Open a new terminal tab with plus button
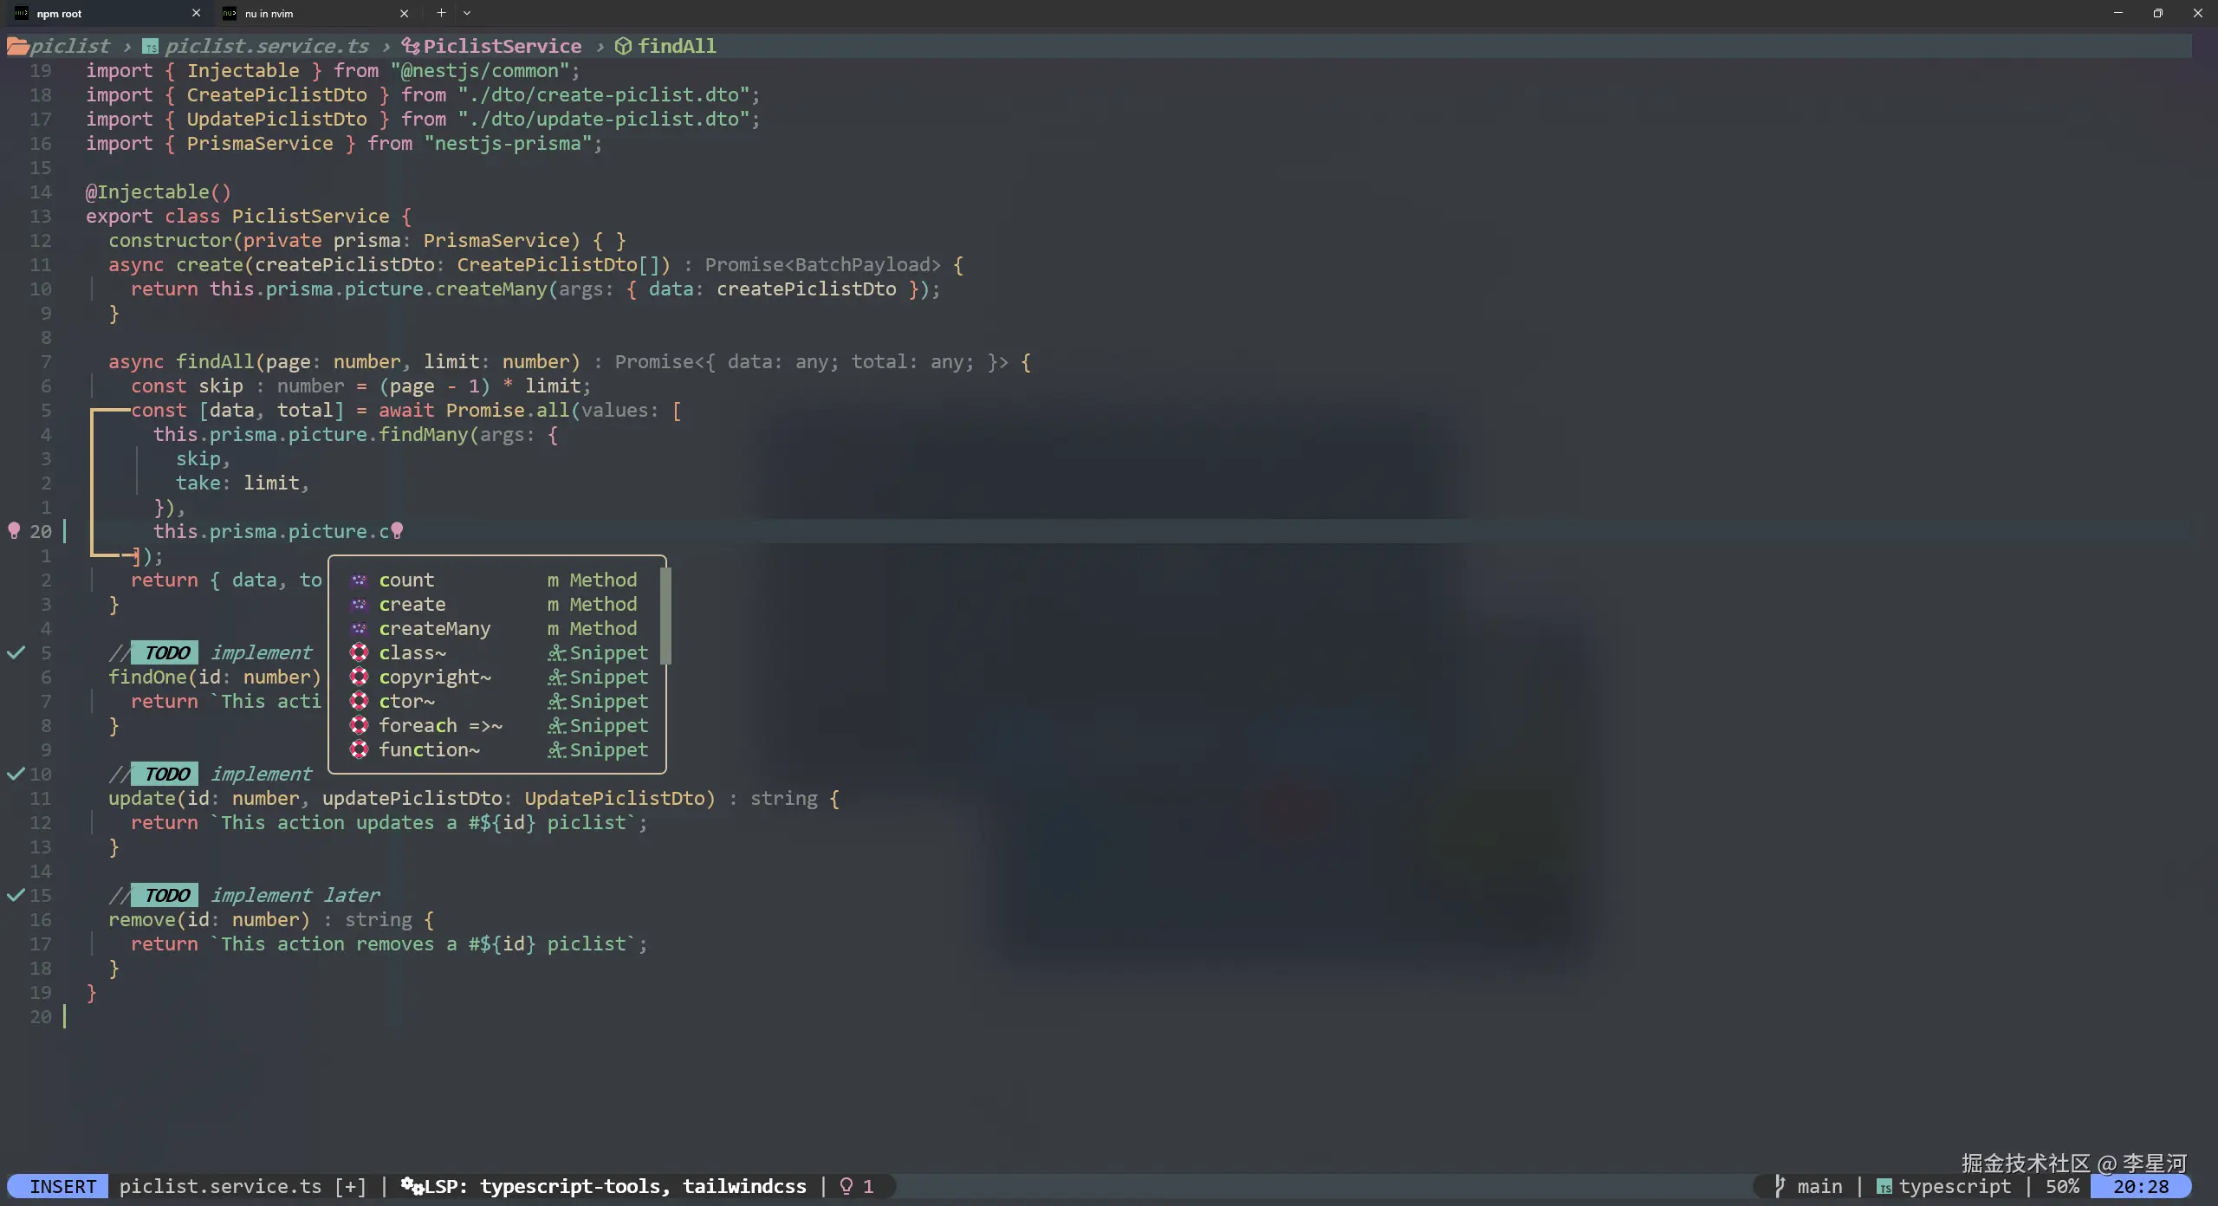This screenshot has width=2218, height=1206. (441, 13)
